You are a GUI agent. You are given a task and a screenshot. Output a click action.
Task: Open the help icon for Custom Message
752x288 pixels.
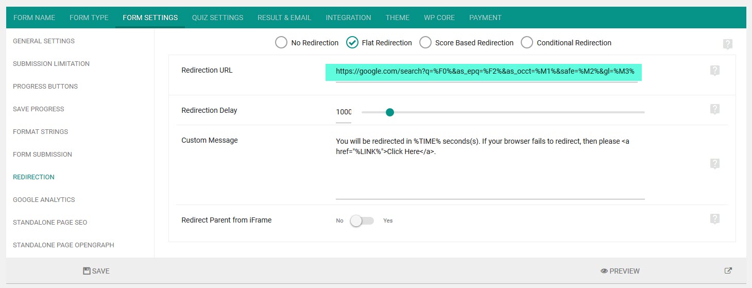(x=714, y=164)
